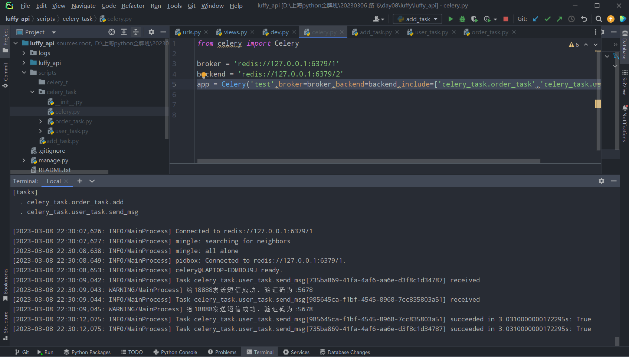Open Project panel settings gear

pos(151,32)
